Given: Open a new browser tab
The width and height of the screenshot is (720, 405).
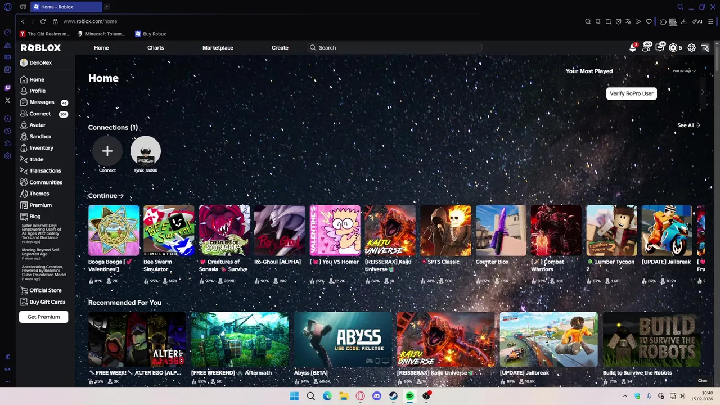Looking at the screenshot, I should pyautogui.click(x=107, y=7).
